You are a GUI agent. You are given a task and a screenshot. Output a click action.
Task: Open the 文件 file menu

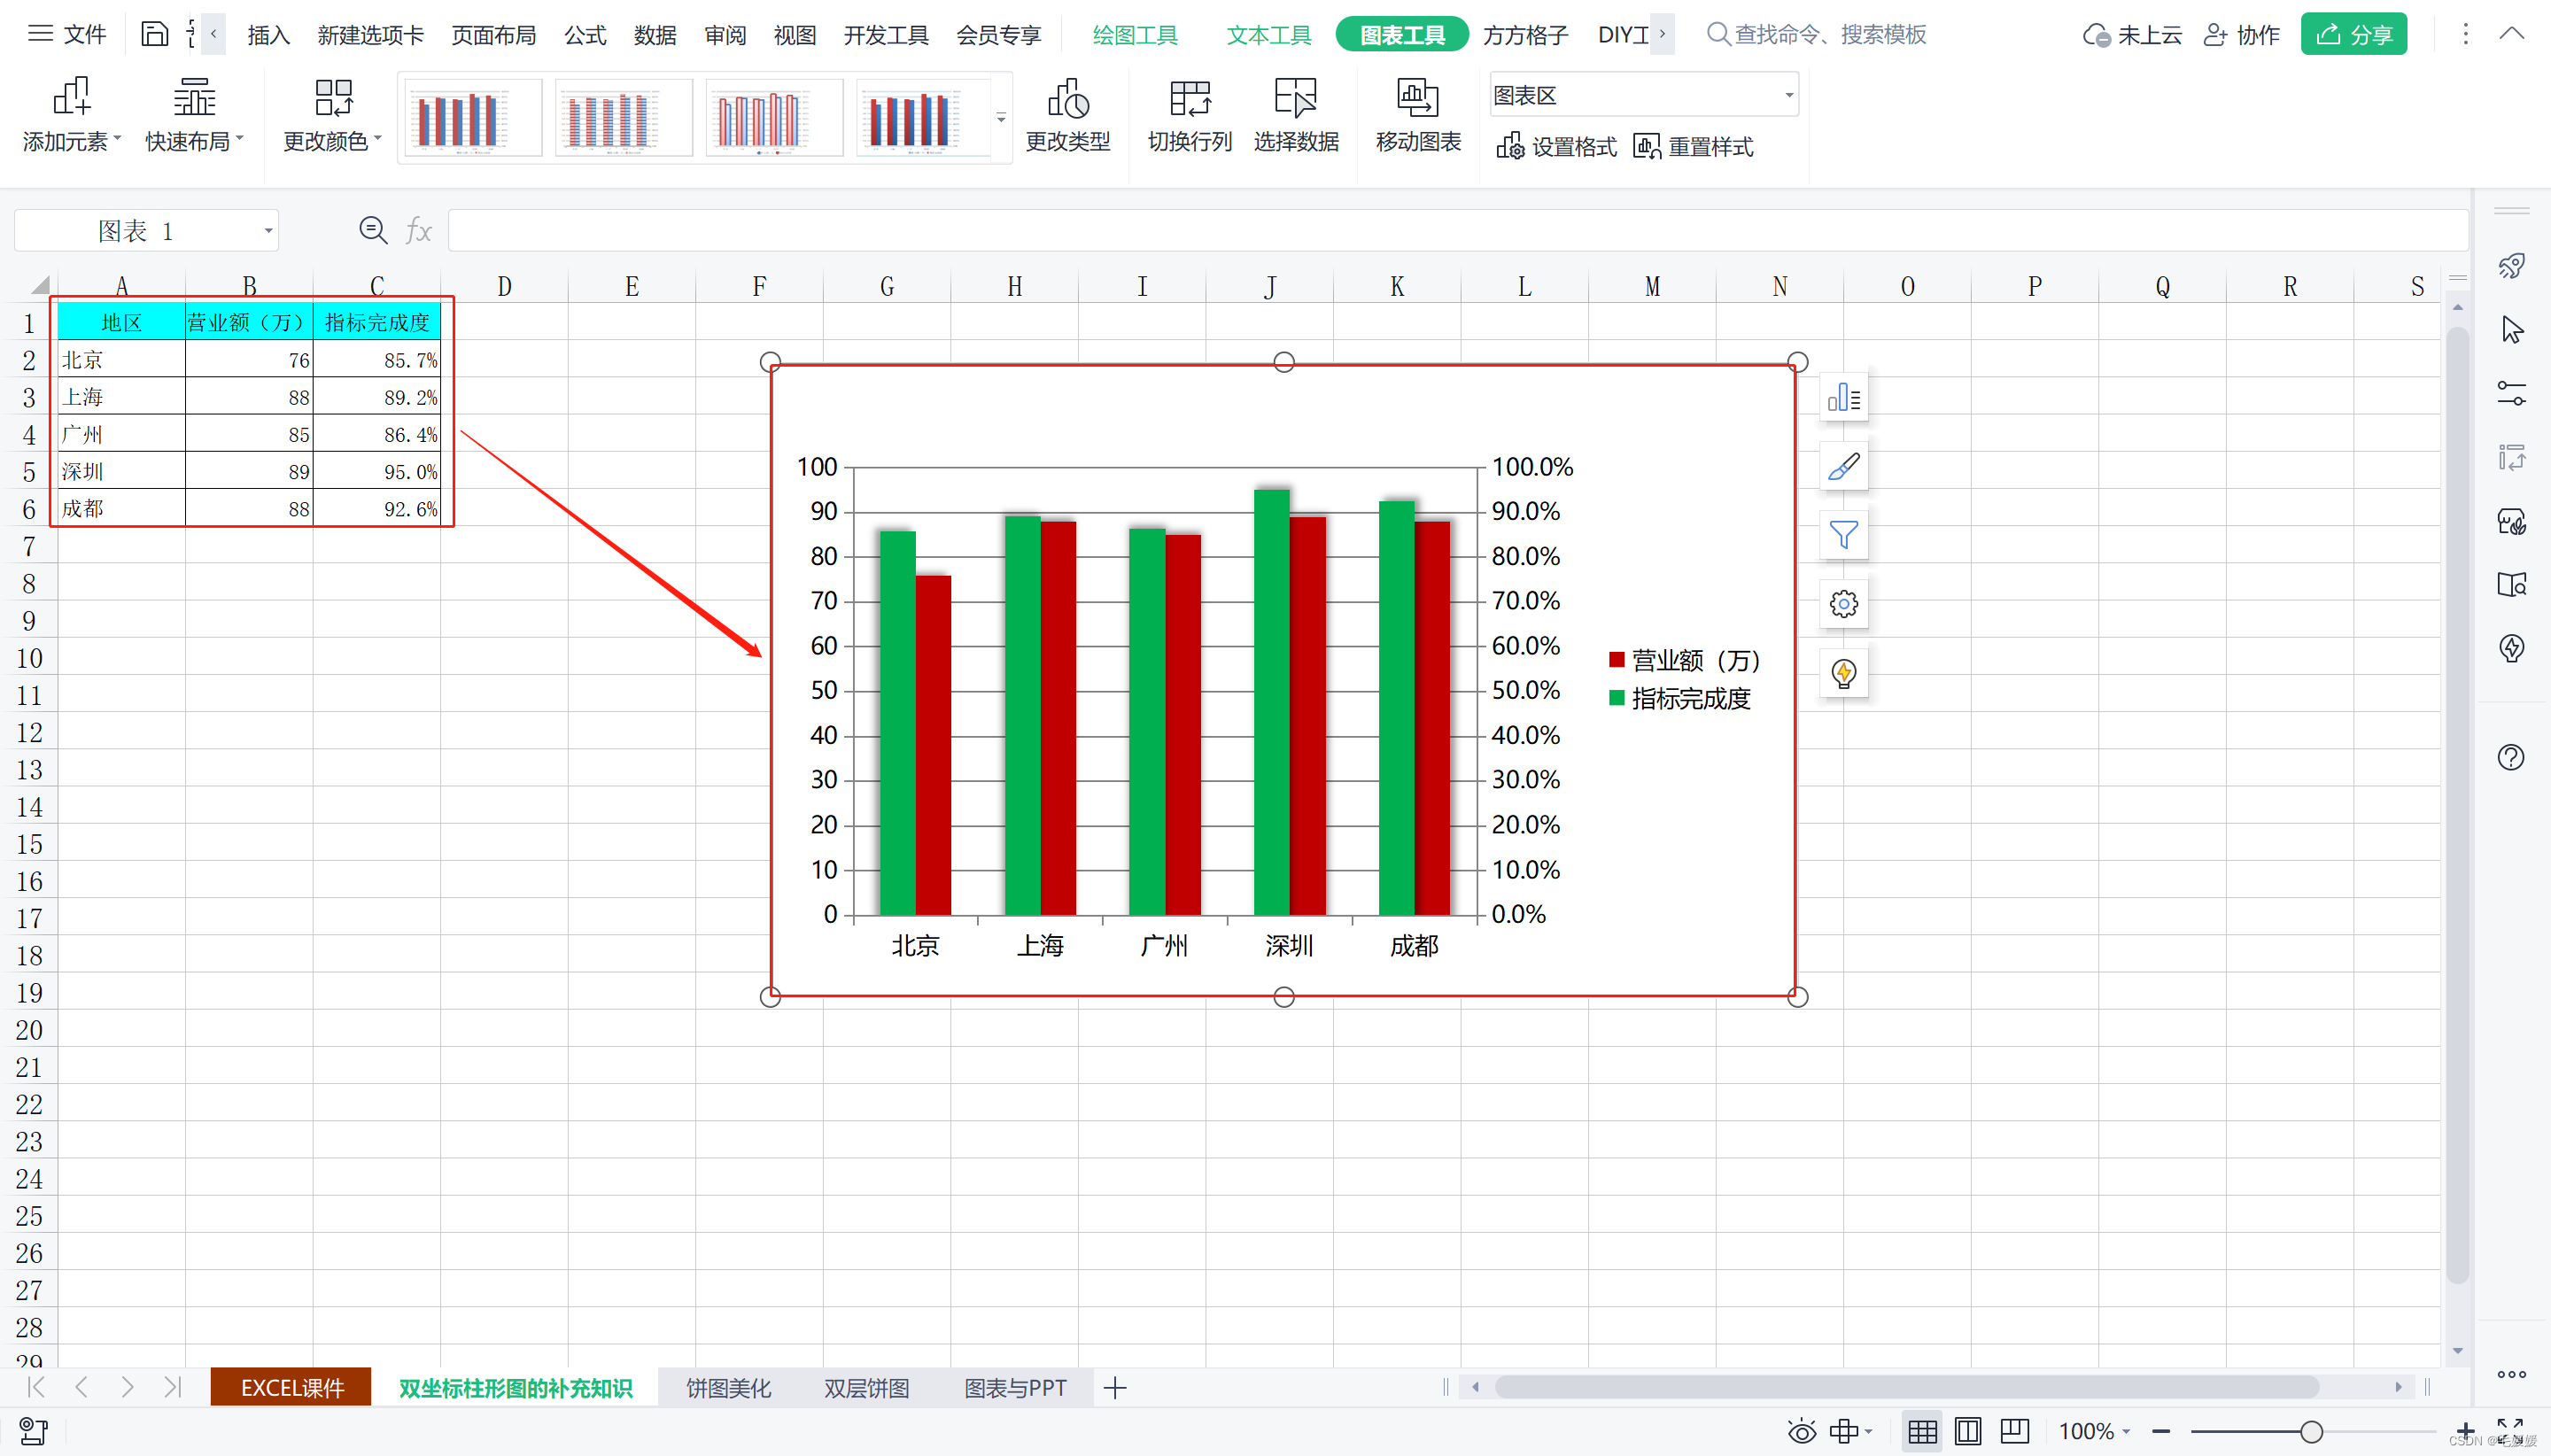click(x=67, y=34)
